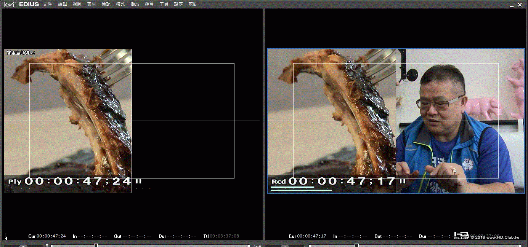Click the clip name label on player preview

tap(21, 53)
